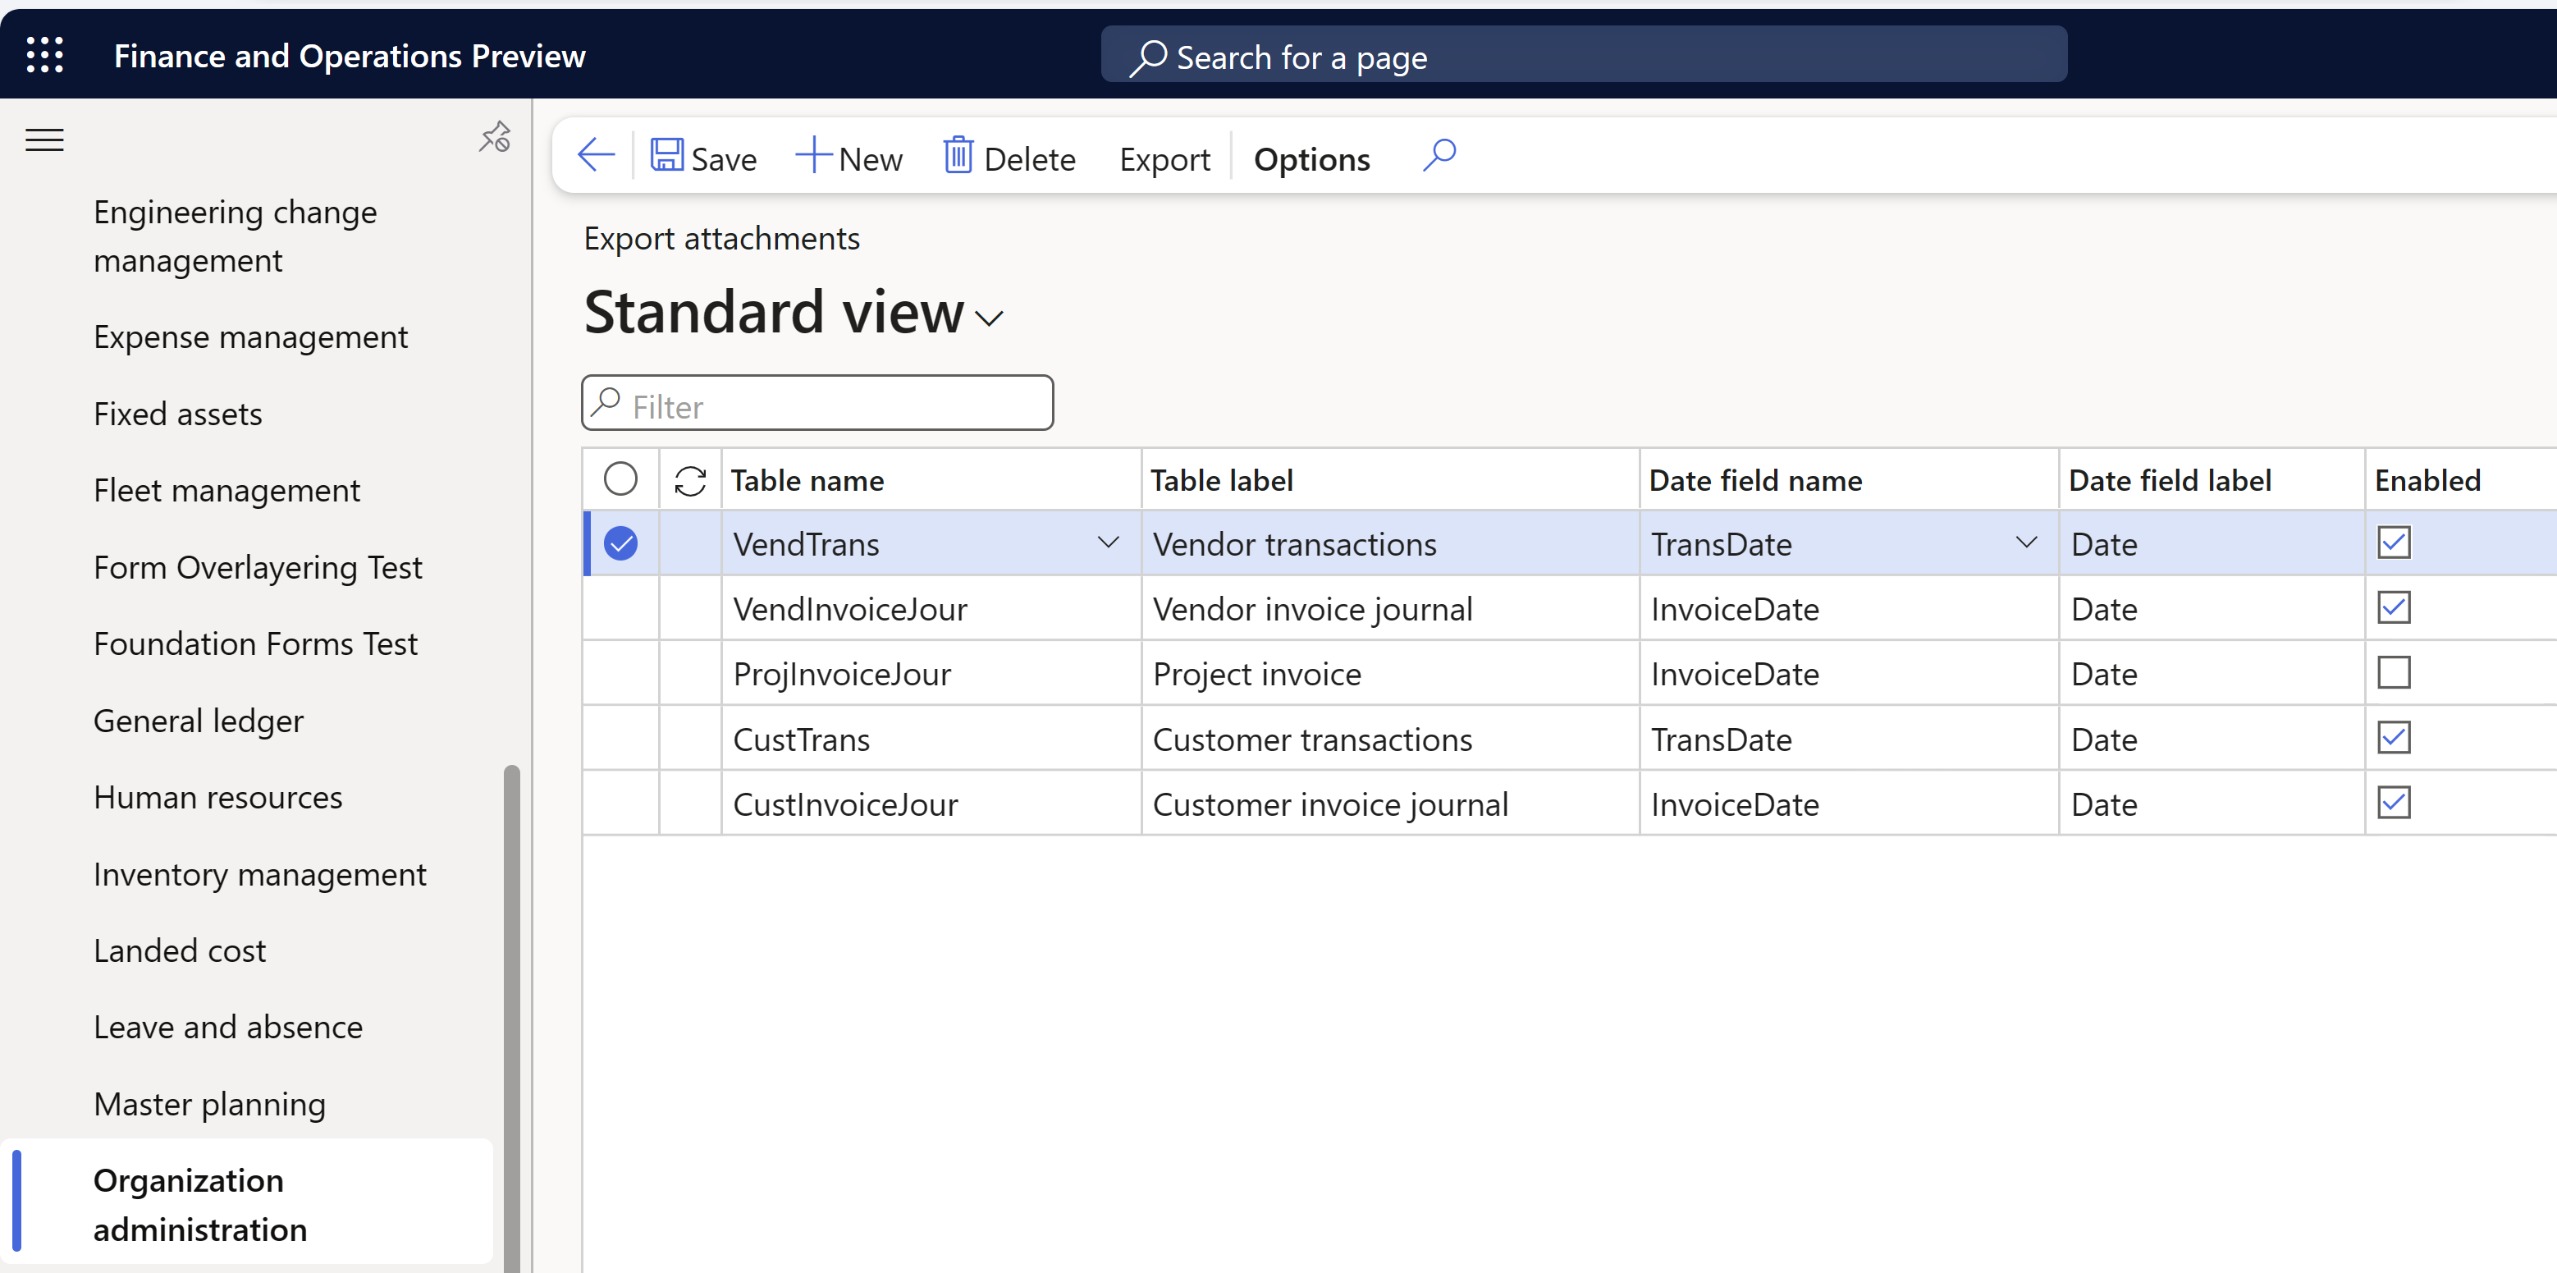
Task: Select all rows via the header circle checkbox
Action: click(620, 478)
